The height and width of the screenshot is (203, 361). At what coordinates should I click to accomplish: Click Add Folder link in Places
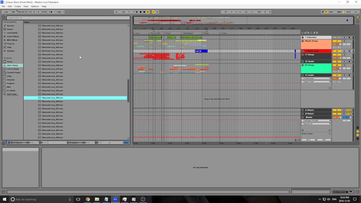click(x=12, y=94)
